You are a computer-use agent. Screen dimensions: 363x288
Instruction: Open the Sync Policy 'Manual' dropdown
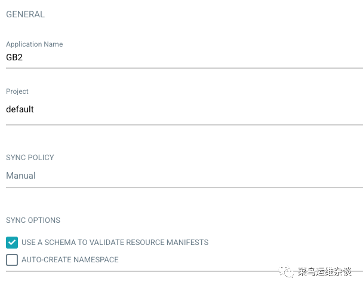tap(184, 176)
